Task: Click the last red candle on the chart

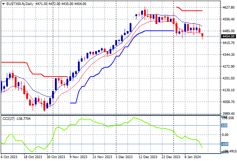Action: coord(203,35)
